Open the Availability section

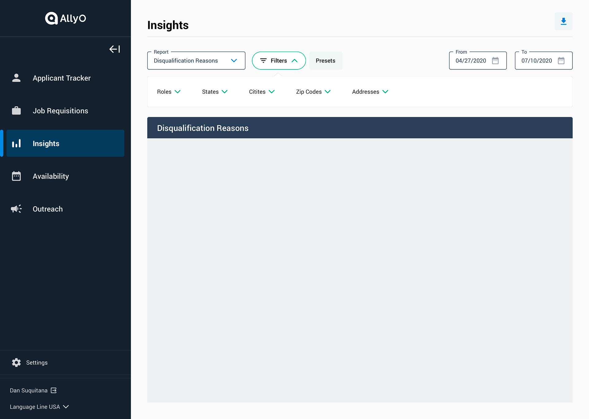tap(65, 176)
